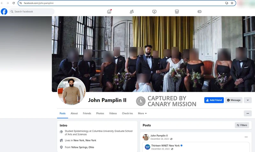The image size is (255, 152).
Task: Expand the chevron dropdown next to Message
Action: tap(248, 100)
